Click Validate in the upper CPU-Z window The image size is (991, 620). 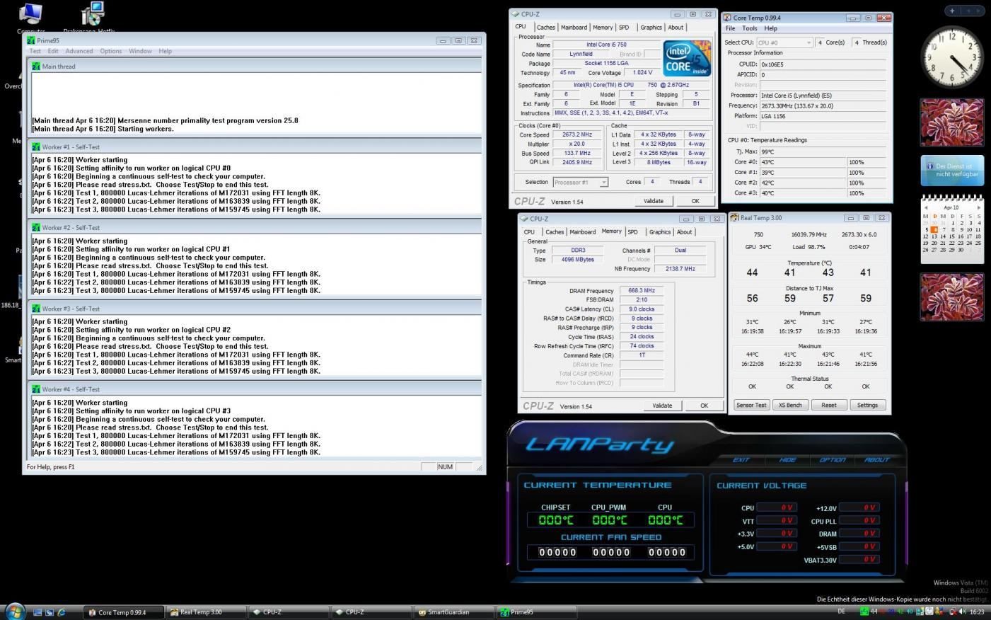[654, 201]
